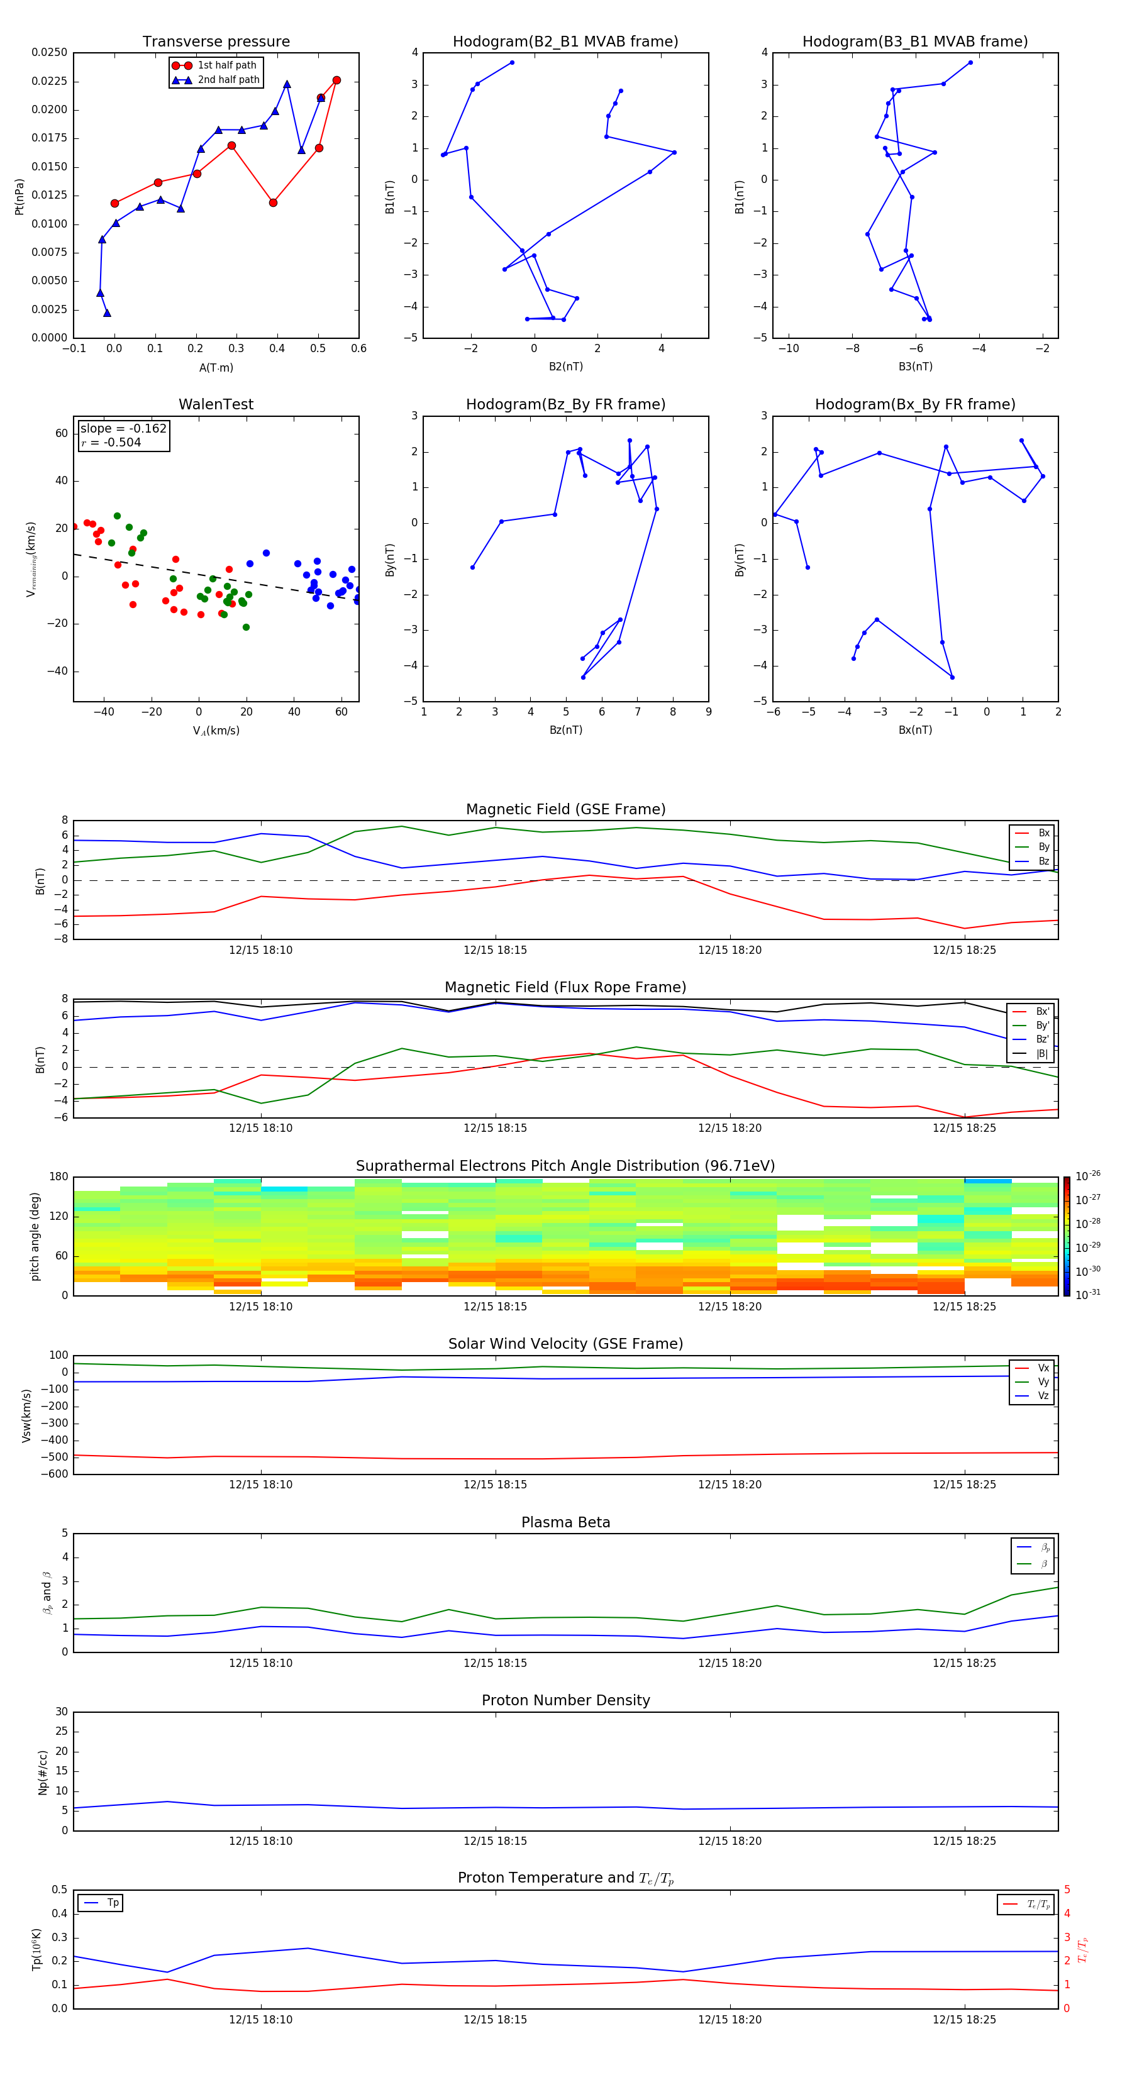Image resolution: width=1132 pixels, height=2075 pixels.
Task: Click the beta-p and beta legend box
Action: click(1032, 1556)
